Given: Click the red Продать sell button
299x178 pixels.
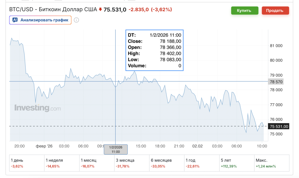Looking at the screenshot, I should (x=275, y=11).
